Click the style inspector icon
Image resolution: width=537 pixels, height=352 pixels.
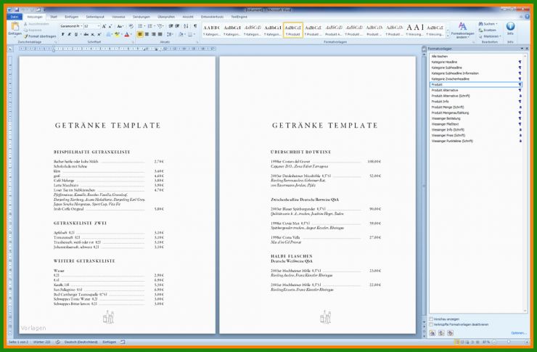(x=441, y=333)
